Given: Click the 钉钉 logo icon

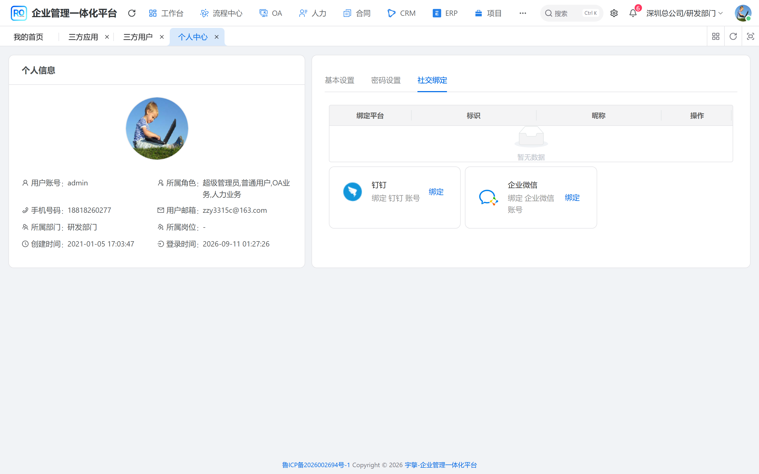Looking at the screenshot, I should [352, 191].
